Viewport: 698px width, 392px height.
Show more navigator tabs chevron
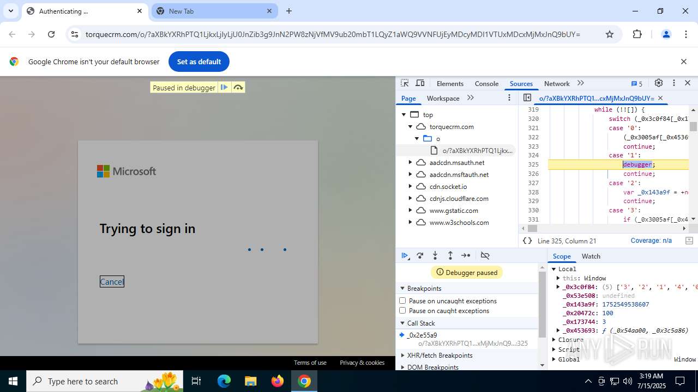[471, 98]
